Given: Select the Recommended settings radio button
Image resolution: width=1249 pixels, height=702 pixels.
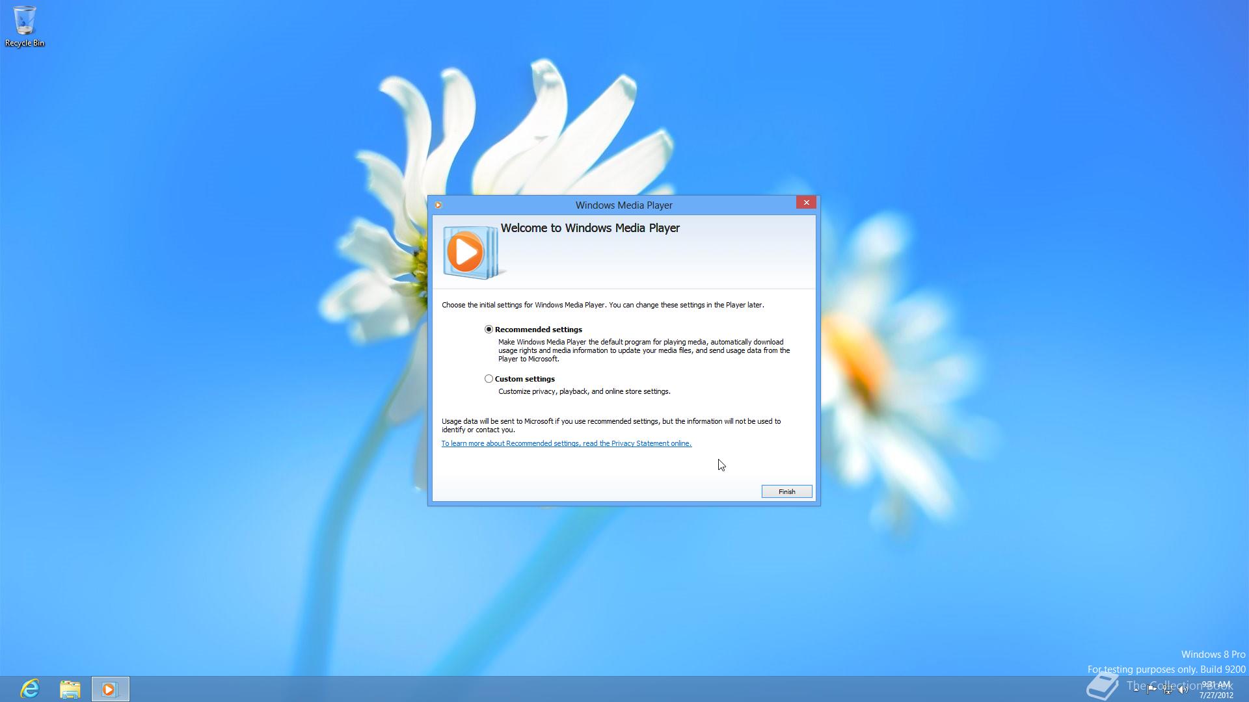Looking at the screenshot, I should 489,330.
